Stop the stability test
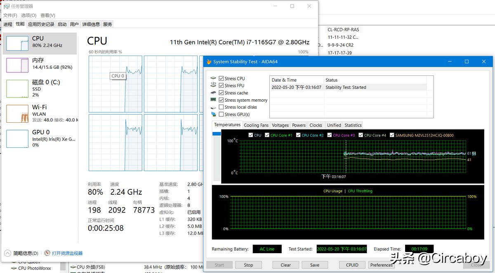This screenshot has width=495, height=273. tap(248, 265)
